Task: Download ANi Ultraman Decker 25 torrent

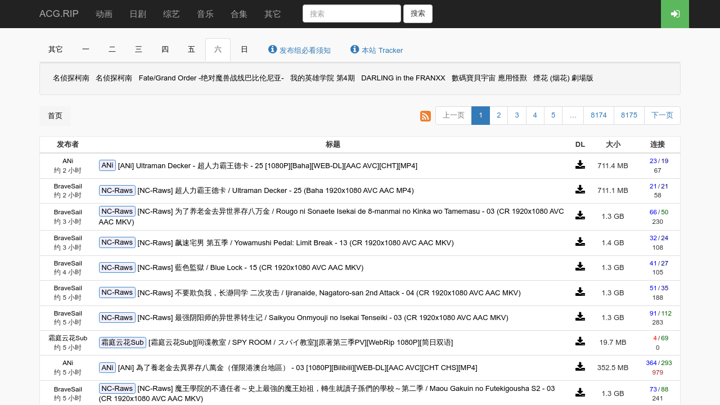Action: 580,165
